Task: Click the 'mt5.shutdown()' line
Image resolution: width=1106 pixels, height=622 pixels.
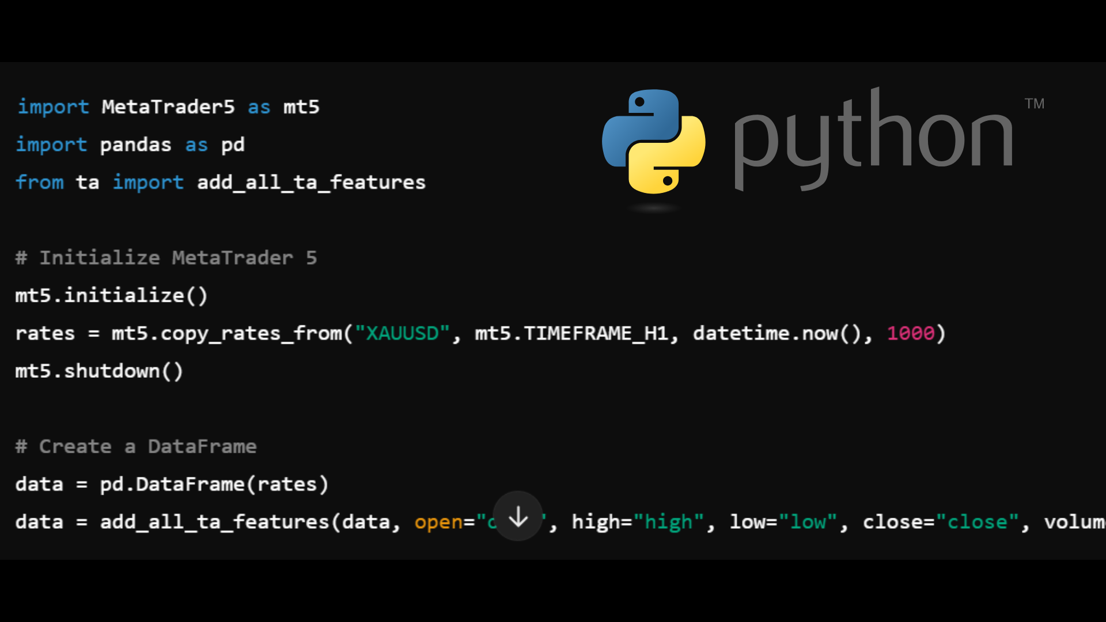Action: pyautogui.click(x=99, y=371)
